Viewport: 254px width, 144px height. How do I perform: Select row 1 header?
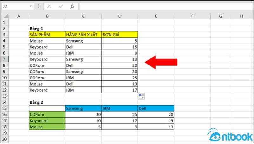(4, 22)
